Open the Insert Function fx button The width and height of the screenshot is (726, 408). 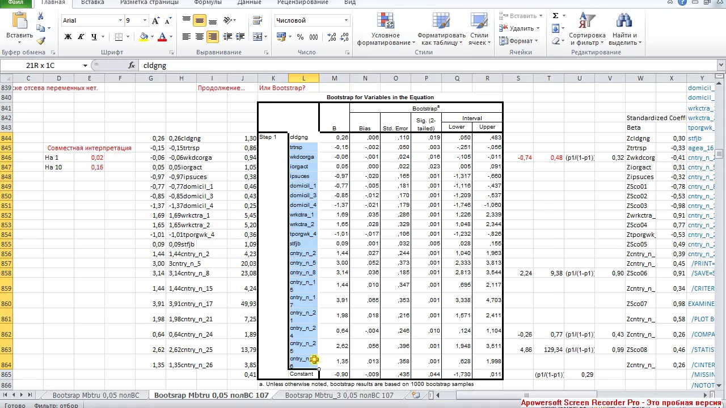[x=132, y=65]
